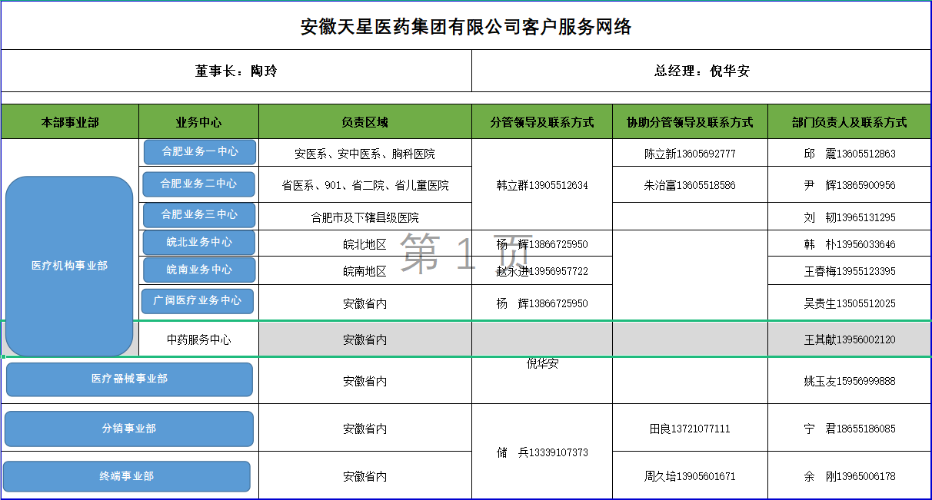Click the 本部事业部 column header
The image size is (932, 500).
pyautogui.click(x=70, y=122)
